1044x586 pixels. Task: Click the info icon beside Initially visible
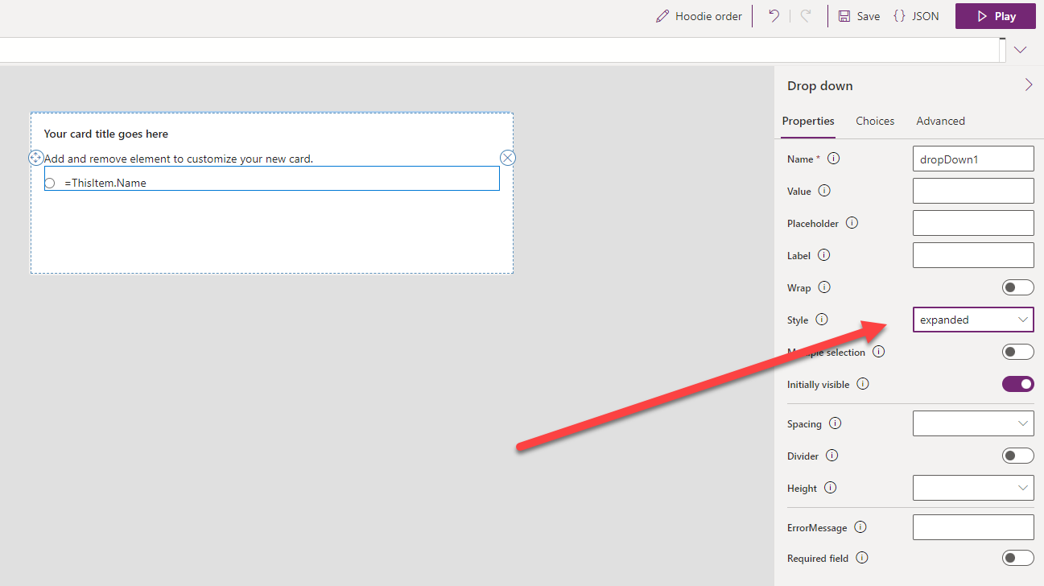tap(862, 384)
